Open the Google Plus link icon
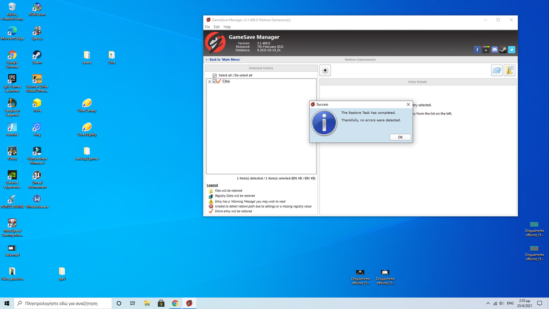The height and width of the screenshot is (309, 549). (486, 50)
